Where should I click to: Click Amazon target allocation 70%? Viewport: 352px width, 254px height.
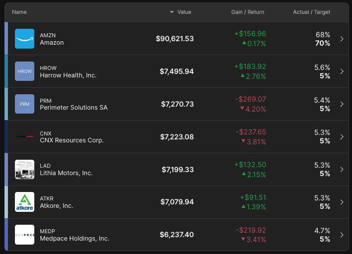[323, 43]
